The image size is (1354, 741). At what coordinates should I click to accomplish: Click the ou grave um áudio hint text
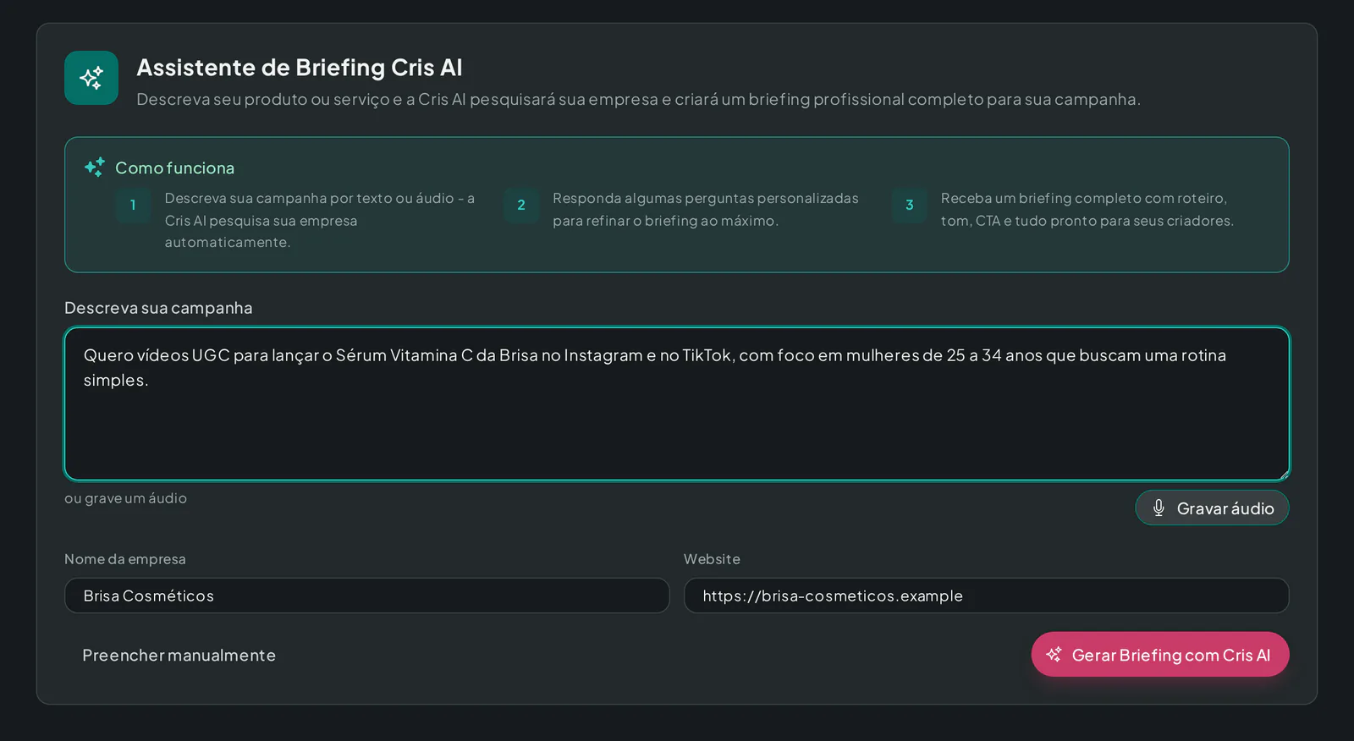(x=126, y=498)
